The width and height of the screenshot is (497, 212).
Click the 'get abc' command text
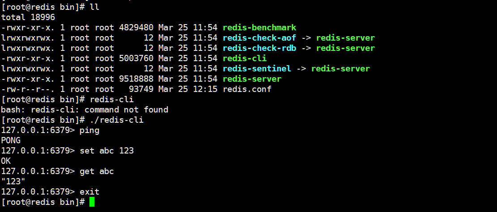click(97, 171)
